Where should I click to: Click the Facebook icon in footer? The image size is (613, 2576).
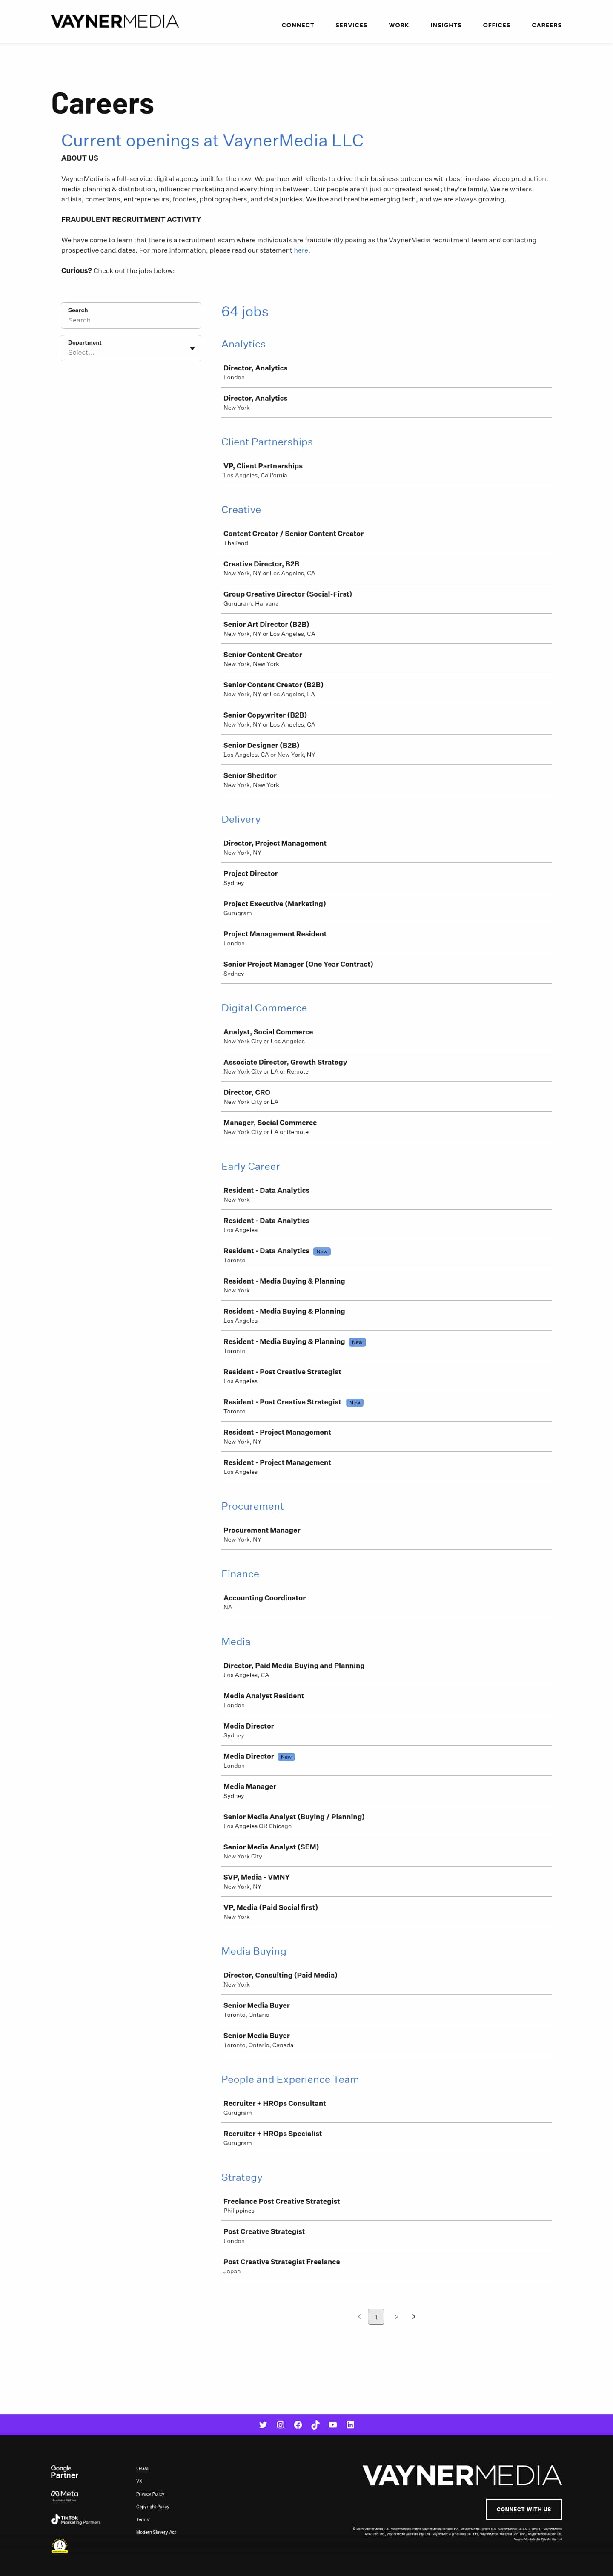coord(298,2424)
